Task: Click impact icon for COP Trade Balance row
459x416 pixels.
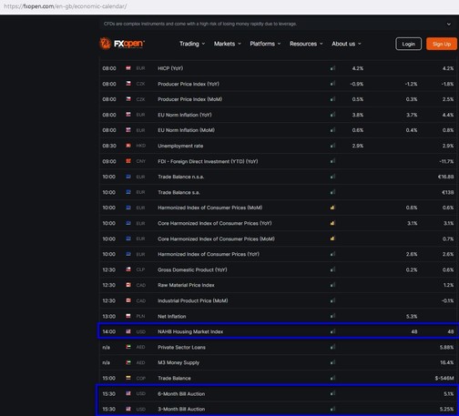Action: tap(332, 378)
